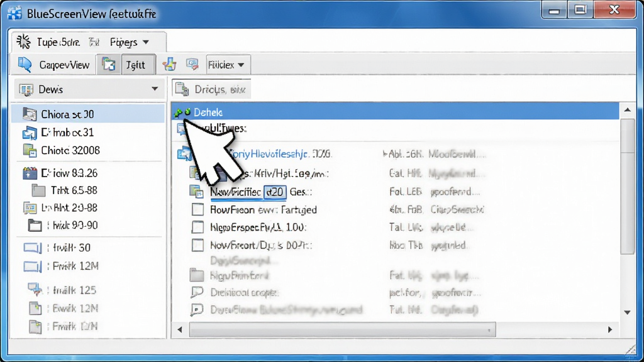Select the Chiote 32008 sidebar item
644x362 pixels.
[x=70, y=151]
